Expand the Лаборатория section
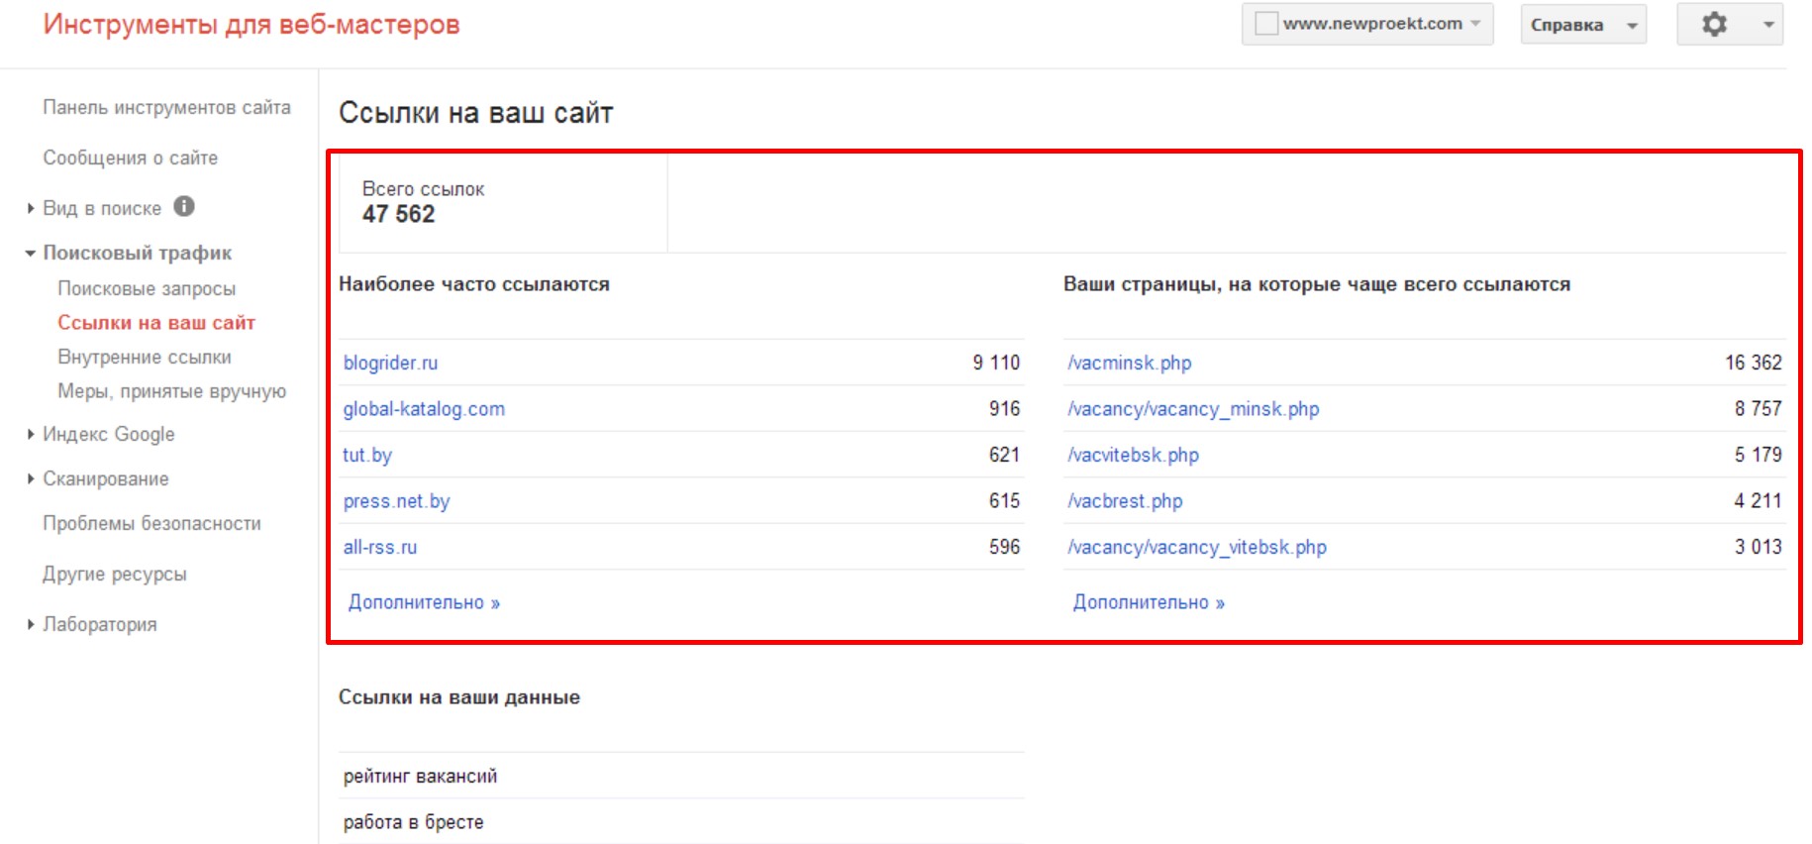1812x844 pixels. coord(31,624)
